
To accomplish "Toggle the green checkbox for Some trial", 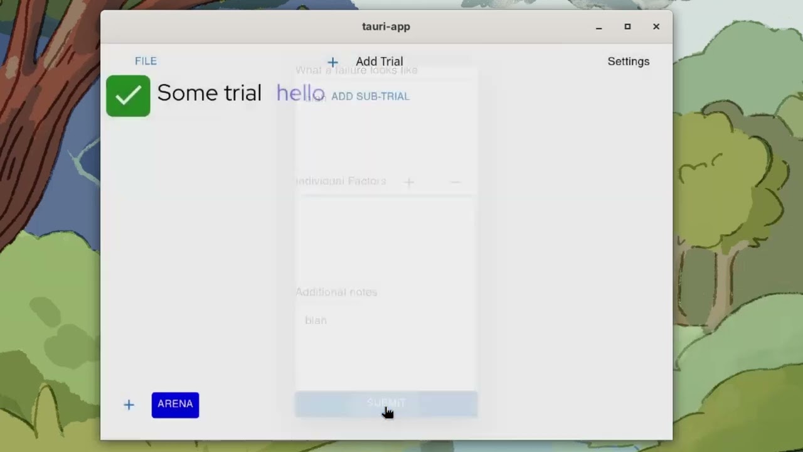I will click(x=128, y=96).
